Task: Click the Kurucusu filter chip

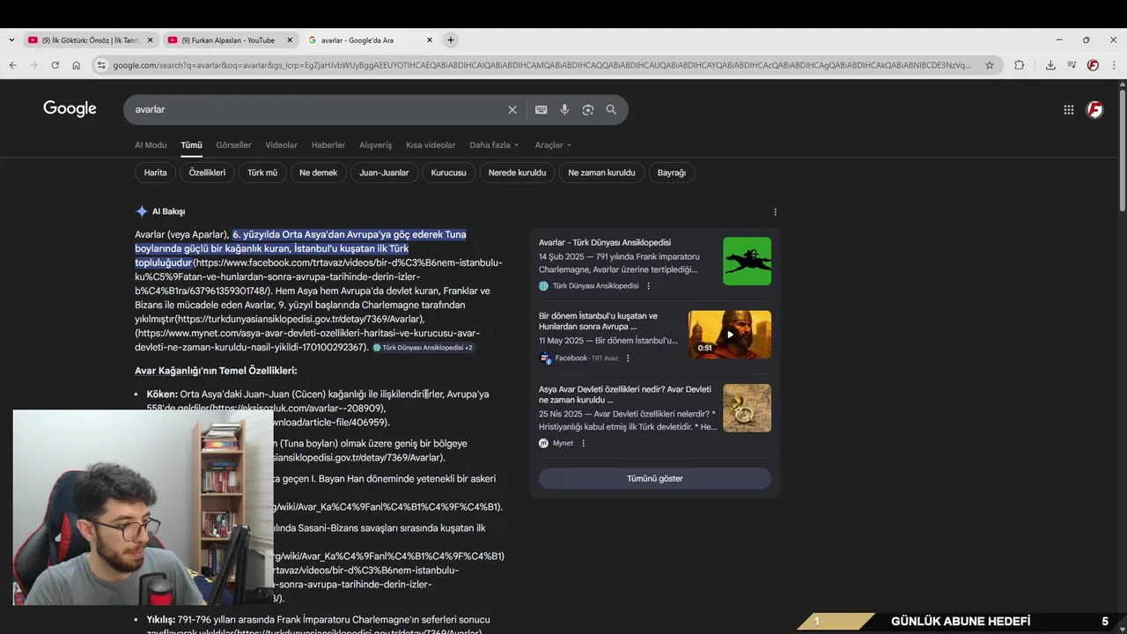Action: [x=448, y=173]
